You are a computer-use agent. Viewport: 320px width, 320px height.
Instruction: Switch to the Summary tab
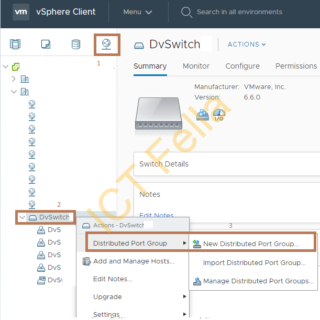click(x=150, y=66)
